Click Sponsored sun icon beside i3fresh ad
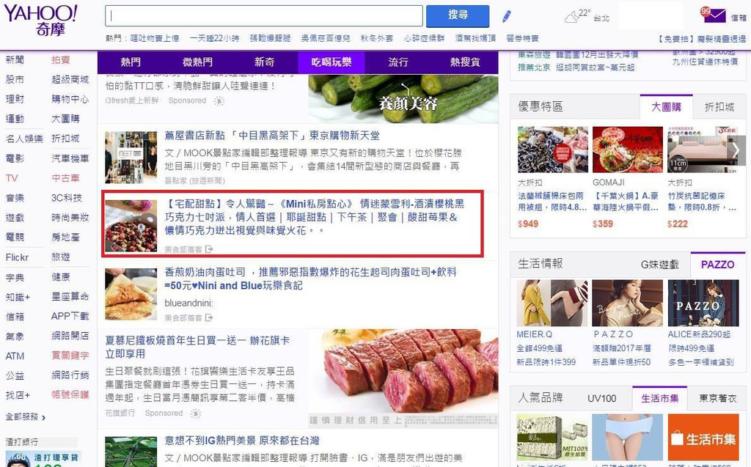This screenshot has height=467, width=751. coord(219,101)
